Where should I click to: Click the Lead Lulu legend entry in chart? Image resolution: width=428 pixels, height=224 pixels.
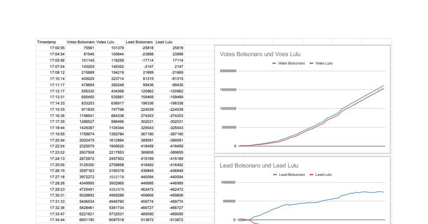(x=321, y=175)
